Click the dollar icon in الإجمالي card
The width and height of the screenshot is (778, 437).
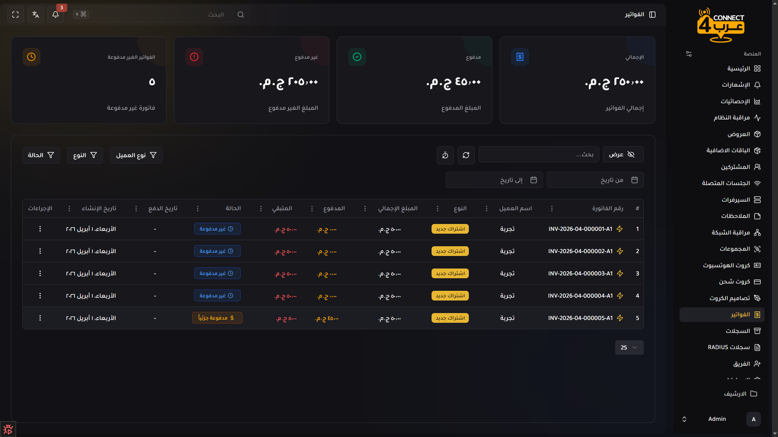[x=520, y=57]
